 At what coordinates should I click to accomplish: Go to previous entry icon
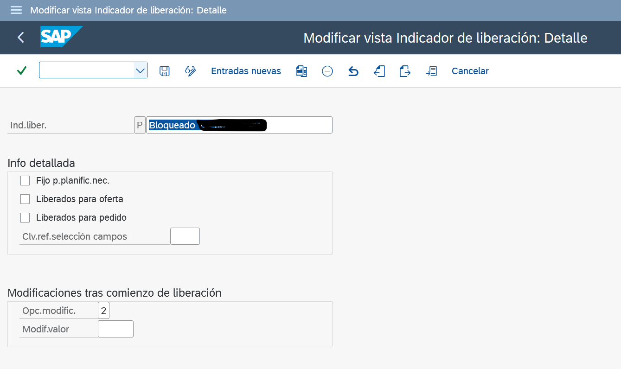(x=379, y=71)
